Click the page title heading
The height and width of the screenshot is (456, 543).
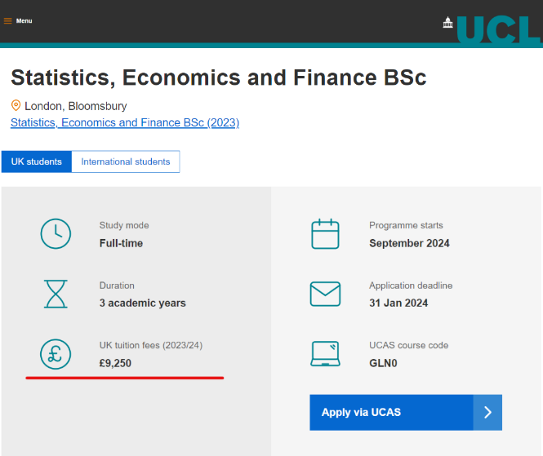click(x=218, y=77)
